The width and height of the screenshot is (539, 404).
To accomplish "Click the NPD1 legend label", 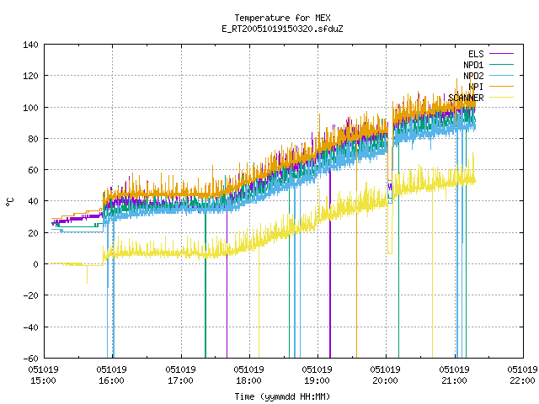I will (473, 65).
